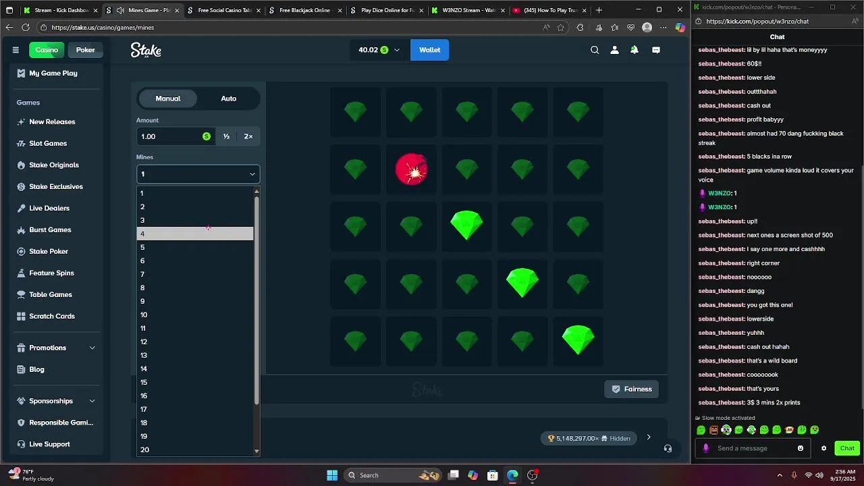Open a new browser tab
This screenshot has width=864, height=486.
click(599, 10)
